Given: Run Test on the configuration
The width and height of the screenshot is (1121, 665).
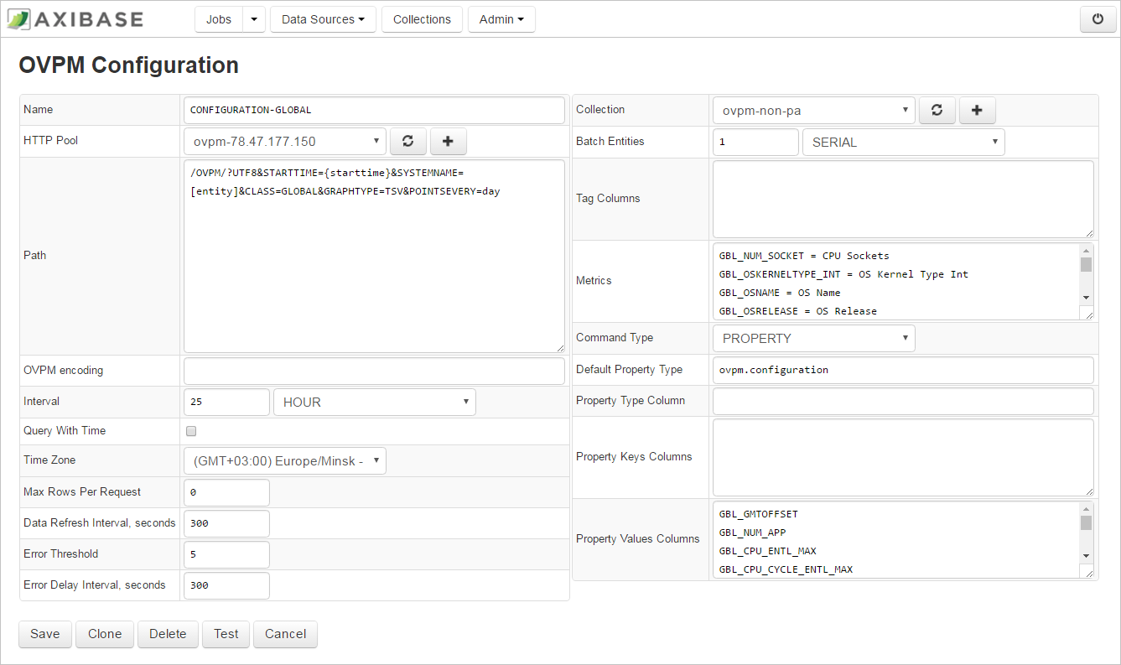Looking at the screenshot, I should point(226,634).
